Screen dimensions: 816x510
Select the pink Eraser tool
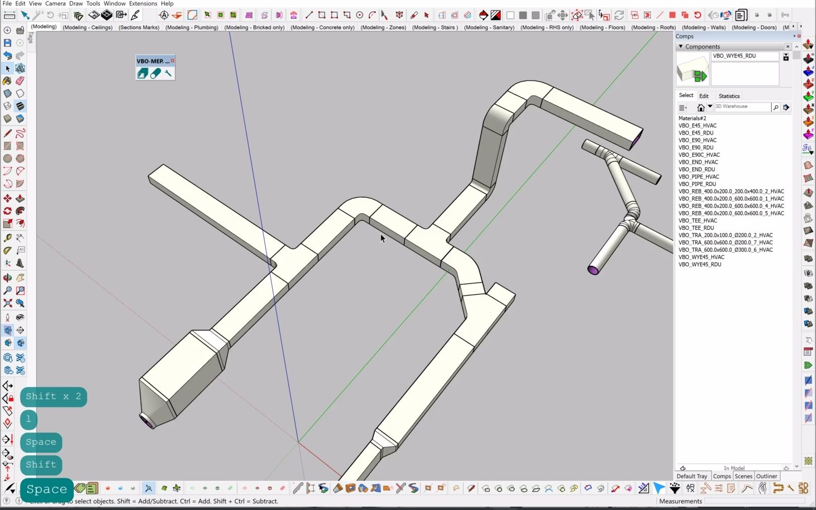[20, 81]
